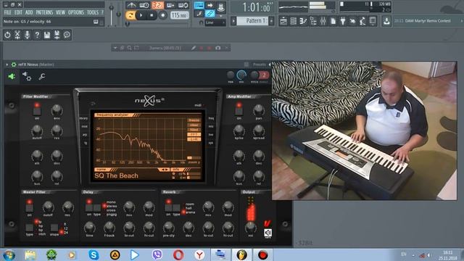Viewport: 464px width, 261px height.
Task: Open the ADD menu
Action: 29,12
